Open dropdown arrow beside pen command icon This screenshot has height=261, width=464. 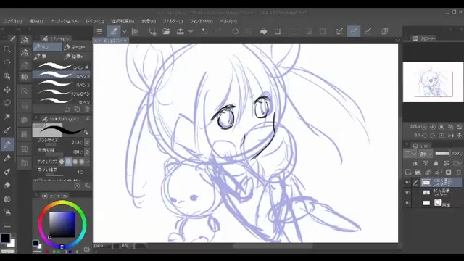124,31
